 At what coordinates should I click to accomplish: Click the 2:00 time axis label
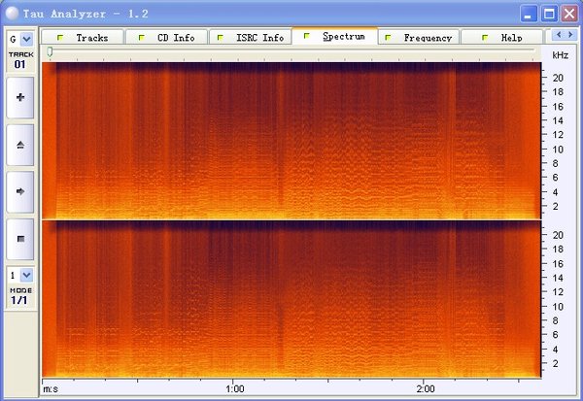point(426,389)
